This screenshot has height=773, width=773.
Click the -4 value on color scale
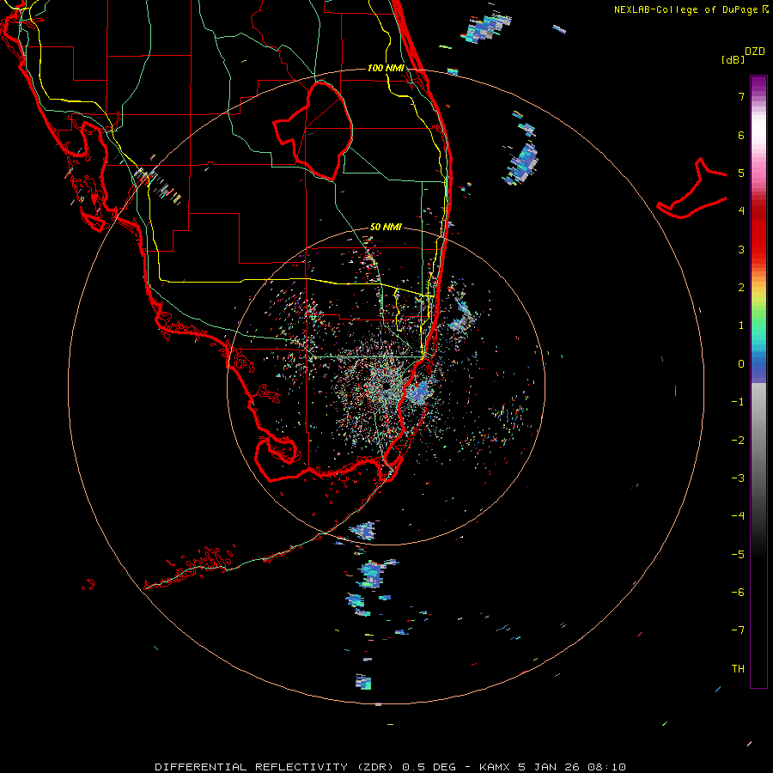[x=738, y=515]
